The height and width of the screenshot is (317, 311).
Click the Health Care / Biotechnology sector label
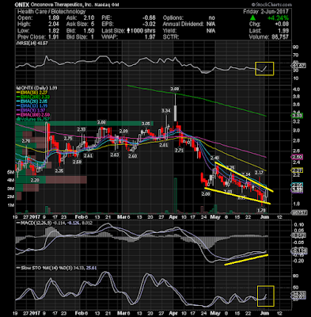coord(51,12)
